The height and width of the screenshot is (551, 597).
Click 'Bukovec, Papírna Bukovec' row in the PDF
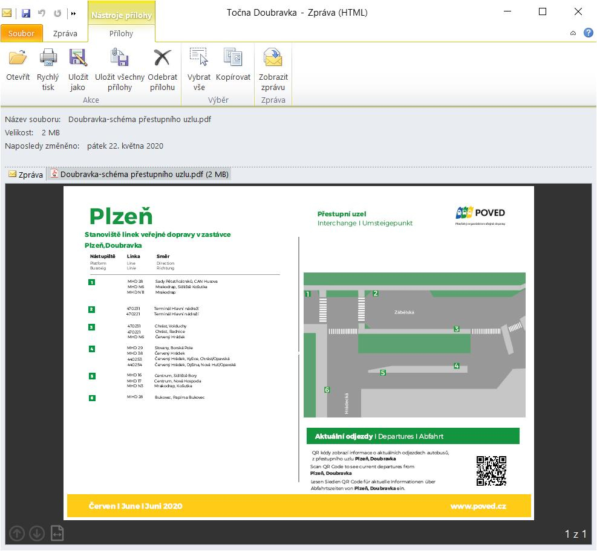coord(179,397)
